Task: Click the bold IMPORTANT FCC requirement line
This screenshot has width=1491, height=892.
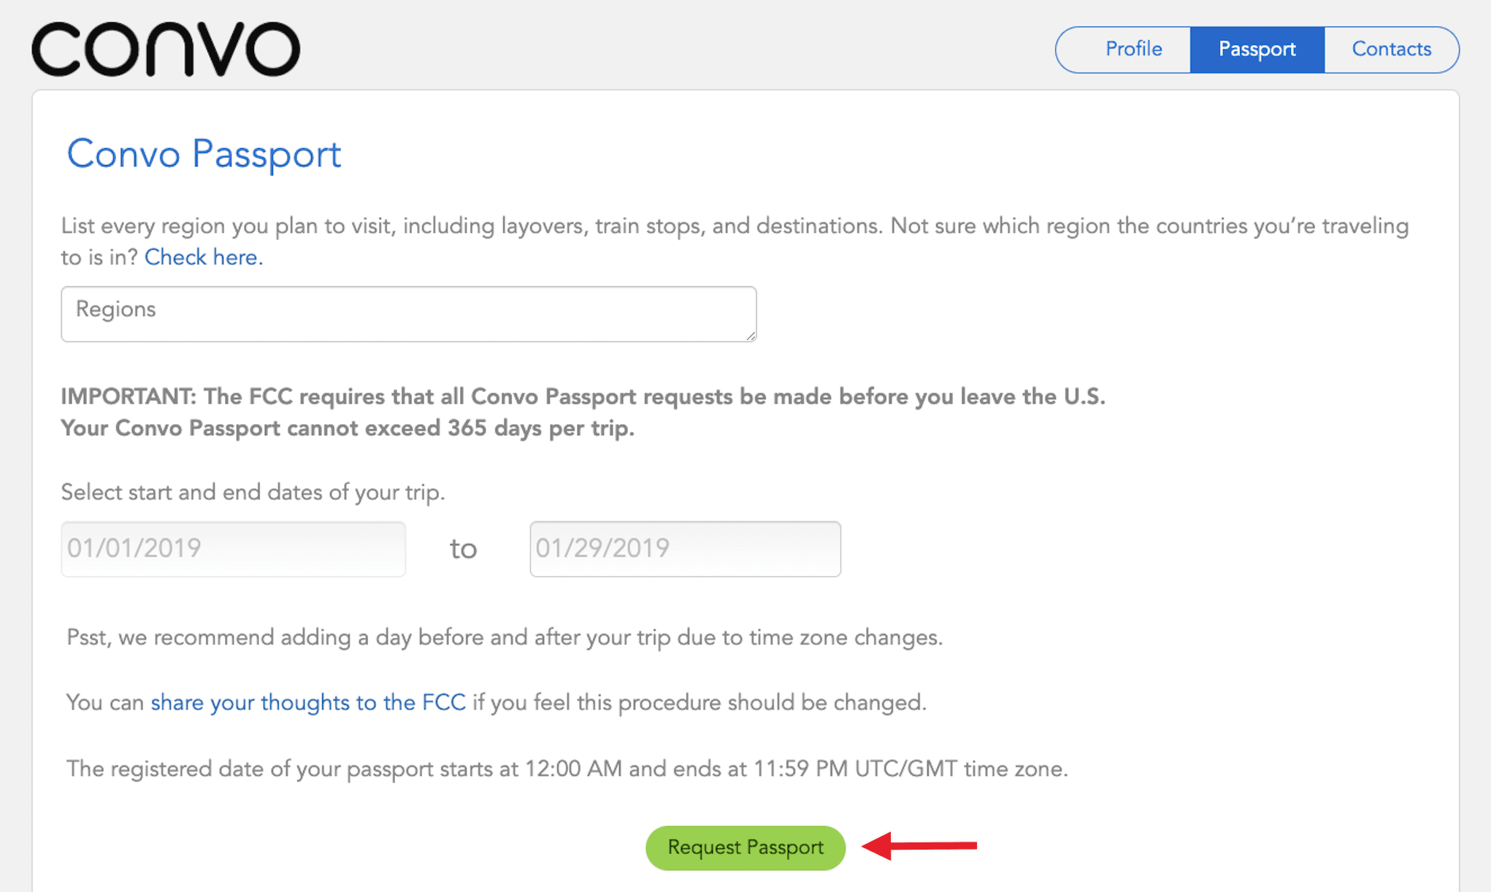Action: coord(582,396)
